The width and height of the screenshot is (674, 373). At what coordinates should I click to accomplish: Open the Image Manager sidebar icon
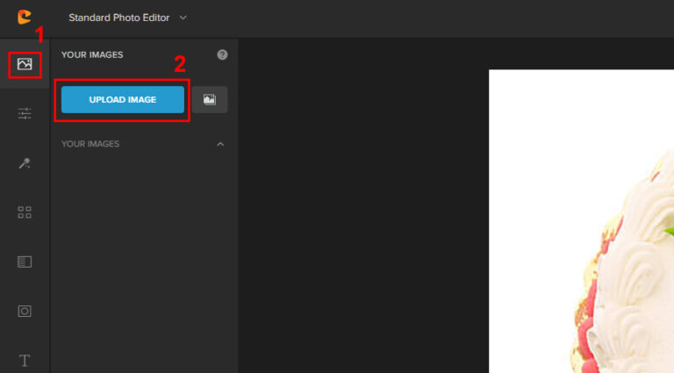25,64
